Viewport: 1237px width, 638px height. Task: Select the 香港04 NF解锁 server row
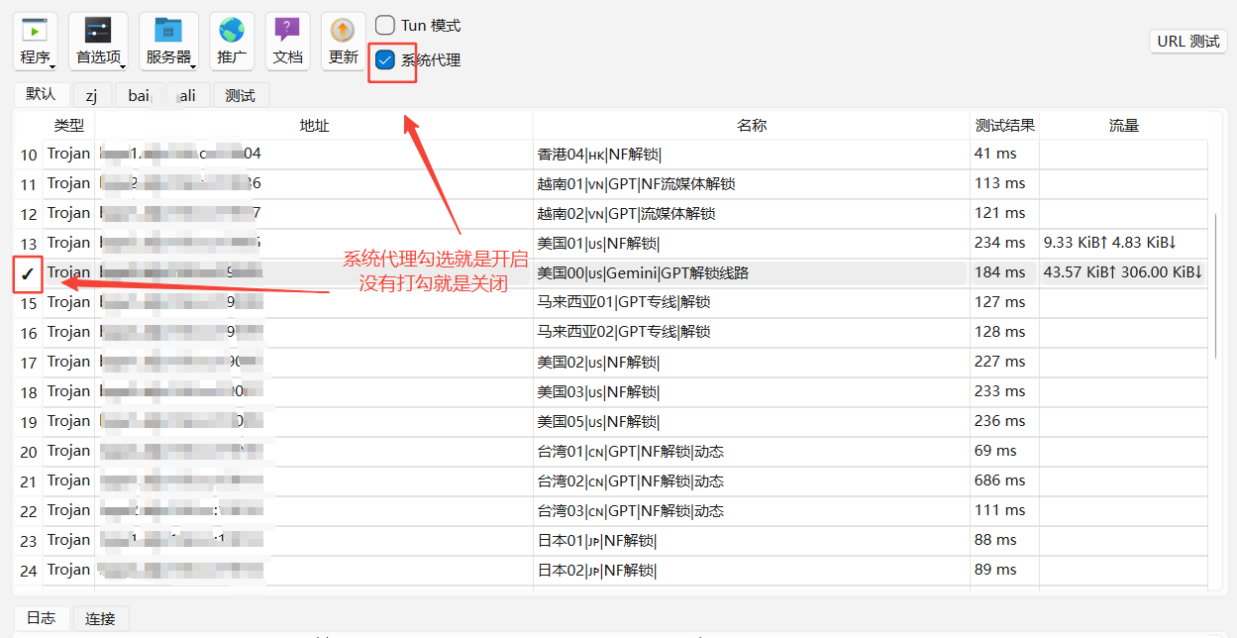[x=598, y=155]
